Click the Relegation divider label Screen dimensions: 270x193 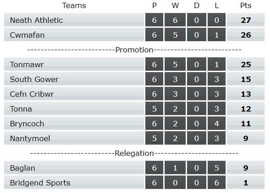(x=134, y=153)
